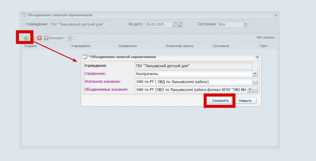Image resolution: width=316 pixels, height=161 pixels.
Task: Click the Объединяемые значения field
Action: pos(191,90)
